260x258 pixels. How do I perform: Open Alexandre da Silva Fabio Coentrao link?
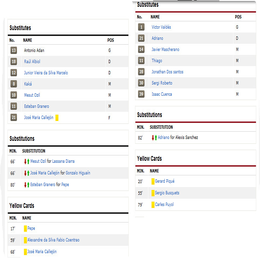tap(53, 240)
